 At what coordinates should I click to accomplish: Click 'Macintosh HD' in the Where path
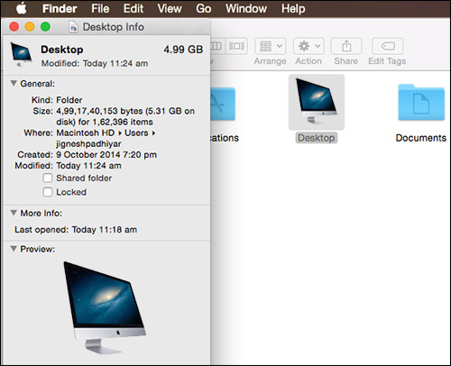tap(86, 133)
